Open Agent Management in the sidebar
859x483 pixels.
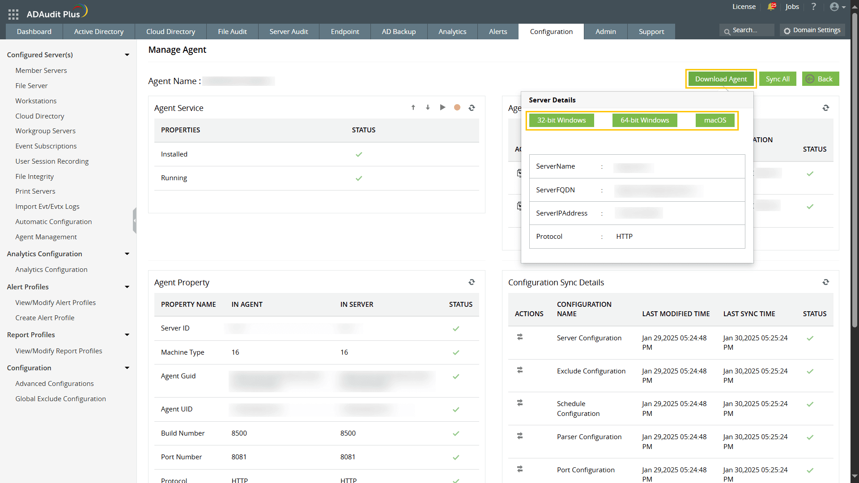tap(46, 237)
